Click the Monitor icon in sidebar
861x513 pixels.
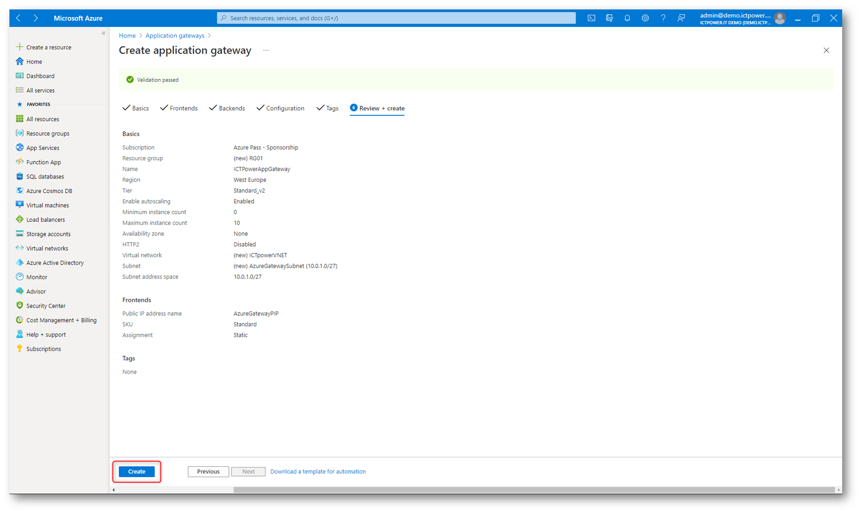pyautogui.click(x=19, y=276)
